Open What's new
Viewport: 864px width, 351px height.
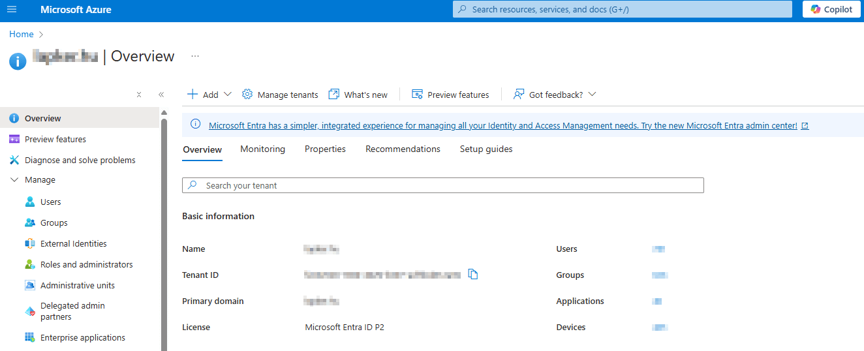click(x=358, y=95)
